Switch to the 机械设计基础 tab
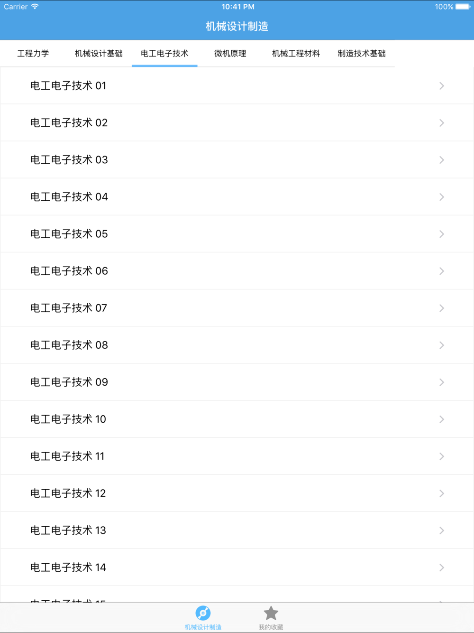Image resolution: width=474 pixels, height=633 pixels. pos(99,54)
